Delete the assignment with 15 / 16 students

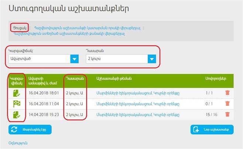(x=227, y=114)
